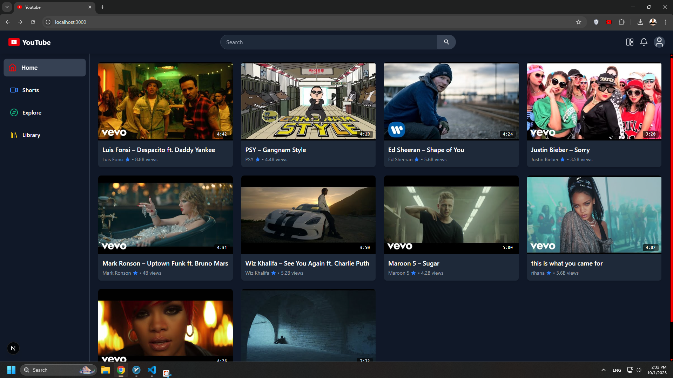Open Visual Studio Code from taskbar
This screenshot has width=673, height=378.
(152, 370)
